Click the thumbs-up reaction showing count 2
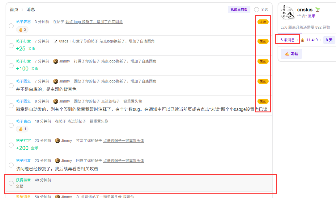Image resolution: width=336 pixels, height=198 pixels. (x=23, y=30)
